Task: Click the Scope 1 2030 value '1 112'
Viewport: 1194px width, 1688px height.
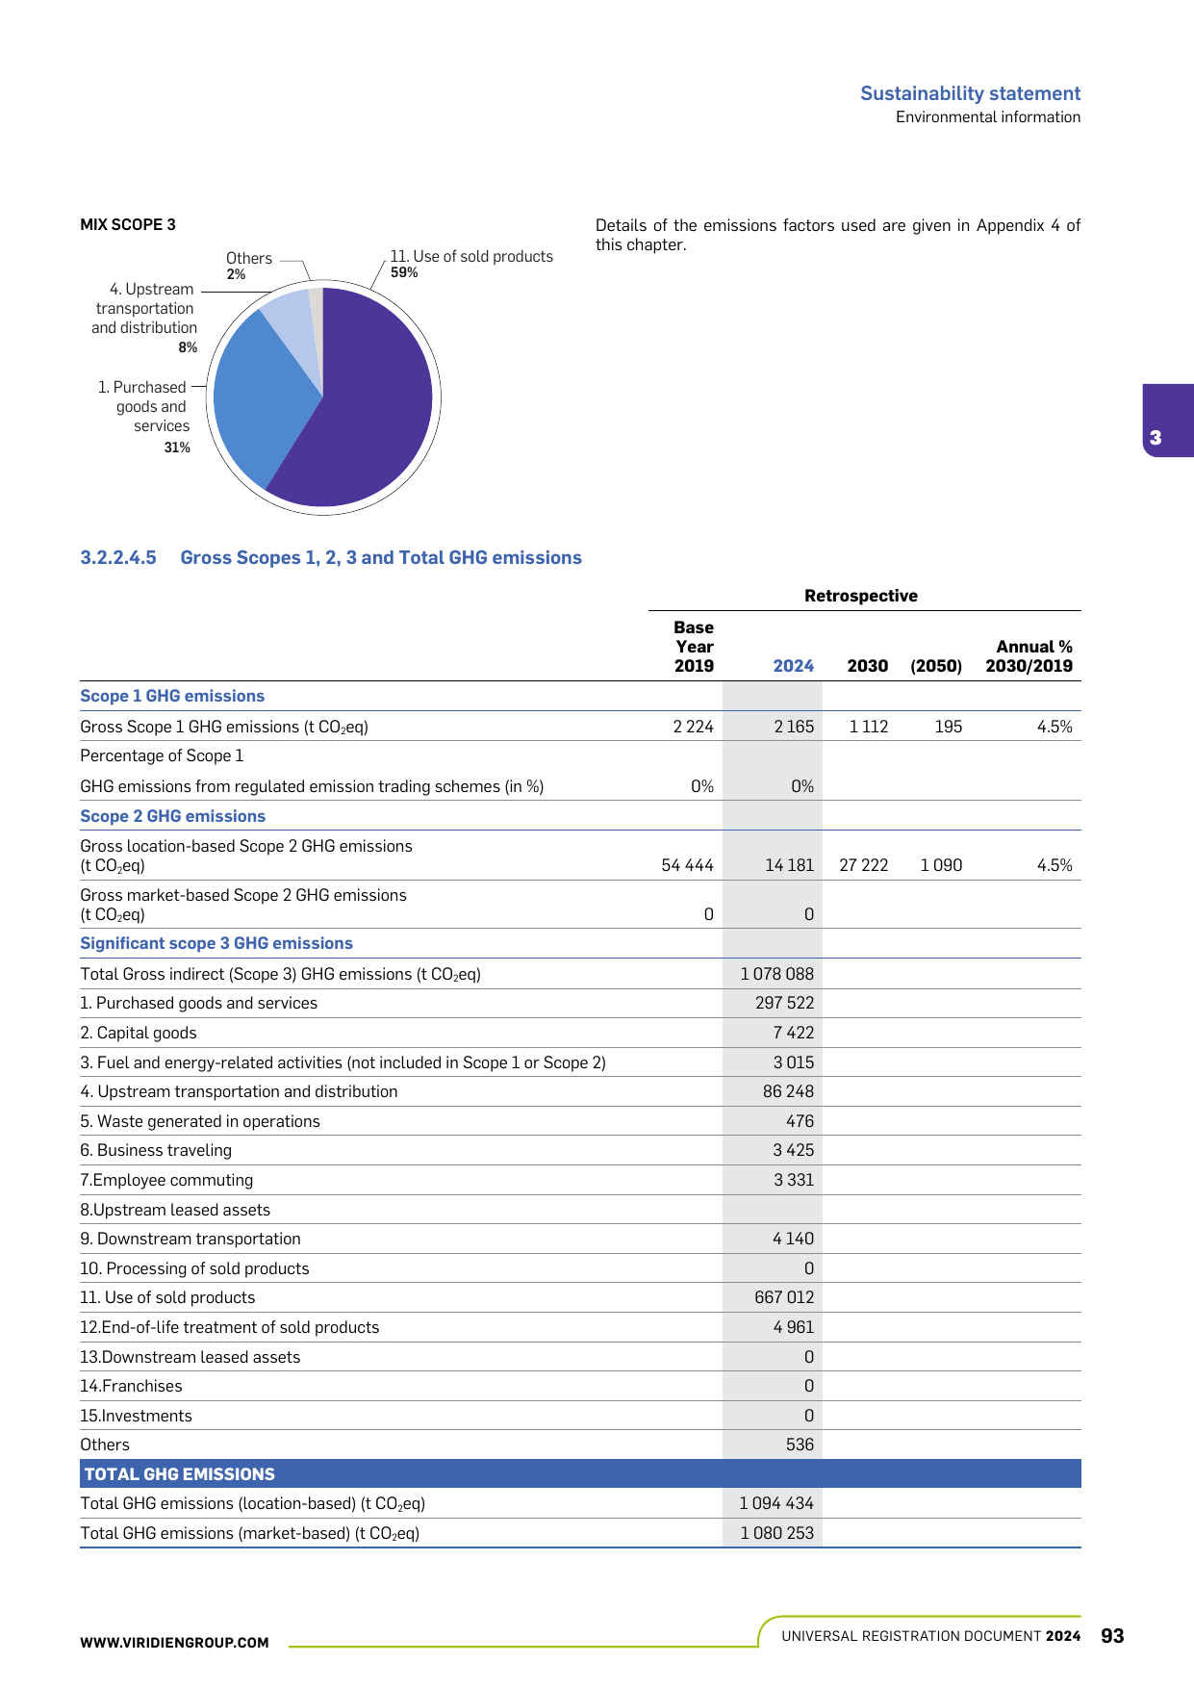Action: point(869,727)
